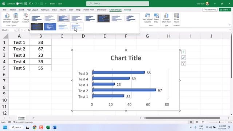Open the Add Chart Element dropdown
The width and height of the screenshot is (233, 131).
click(7, 18)
